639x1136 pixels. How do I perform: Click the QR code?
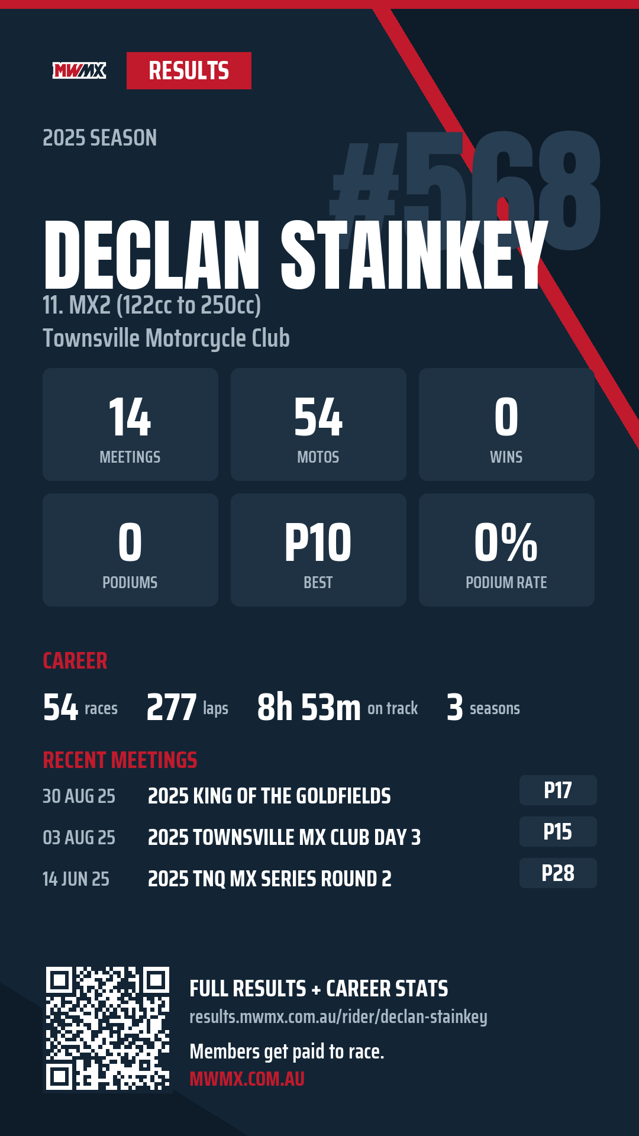[x=108, y=1028]
